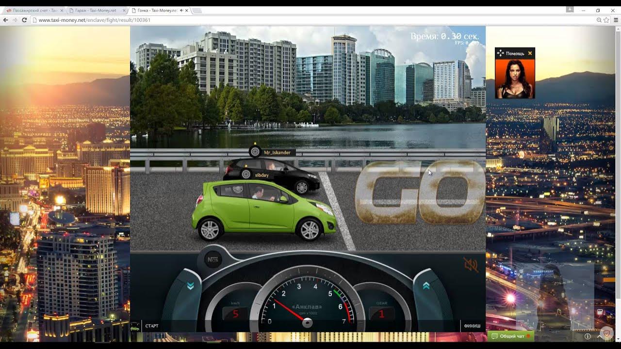
Task: Switch to Гараж - Taxi-Money.net tab
Action: coord(96,10)
